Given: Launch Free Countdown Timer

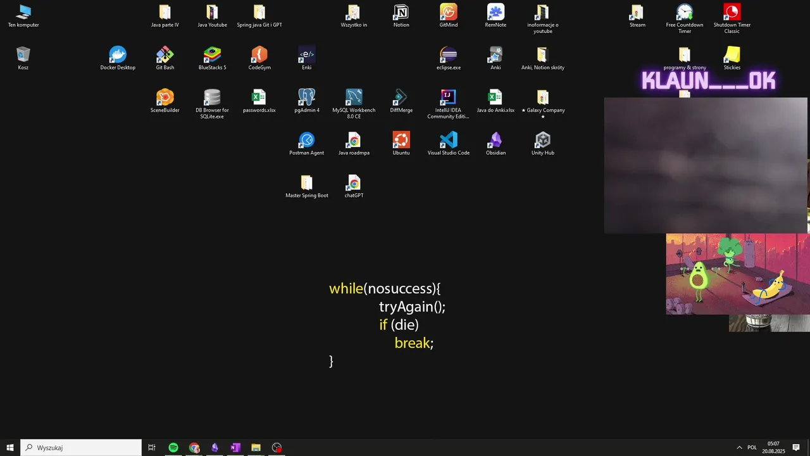Looking at the screenshot, I should [x=685, y=19].
